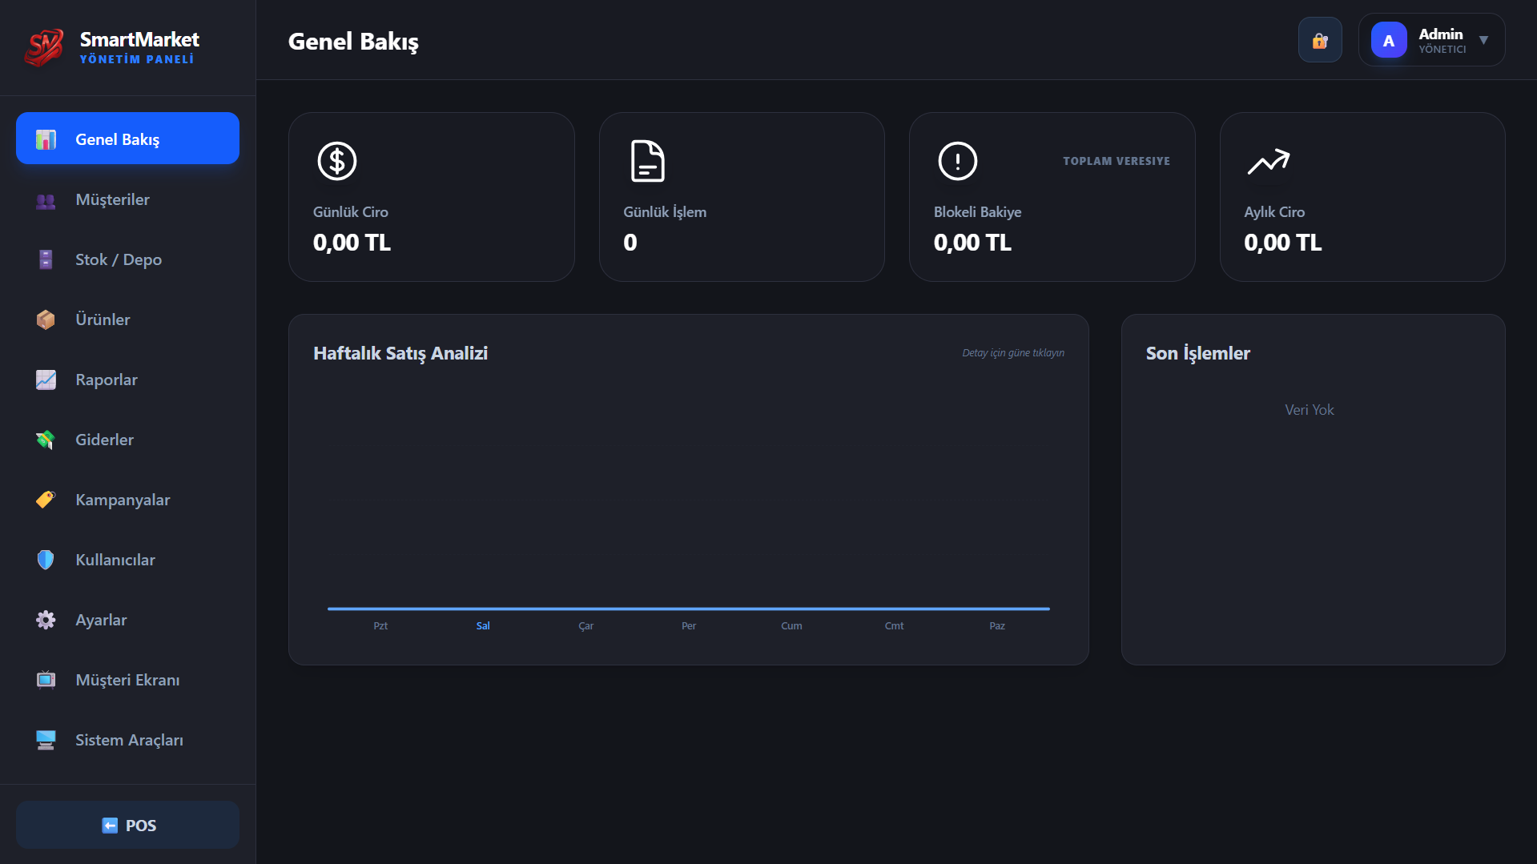The image size is (1537, 864).
Task: Click the Kullanıcılar shield icon
Action: pyautogui.click(x=46, y=560)
